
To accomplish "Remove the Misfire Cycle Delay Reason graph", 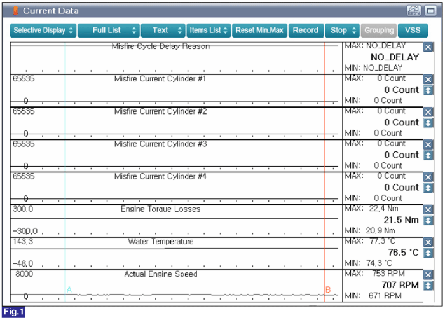I will tap(428, 47).
